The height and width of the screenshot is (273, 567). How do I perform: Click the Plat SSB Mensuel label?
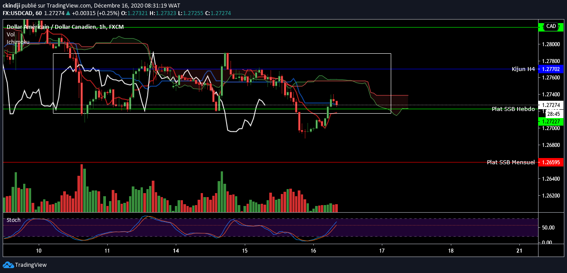click(x=510, y=162)
